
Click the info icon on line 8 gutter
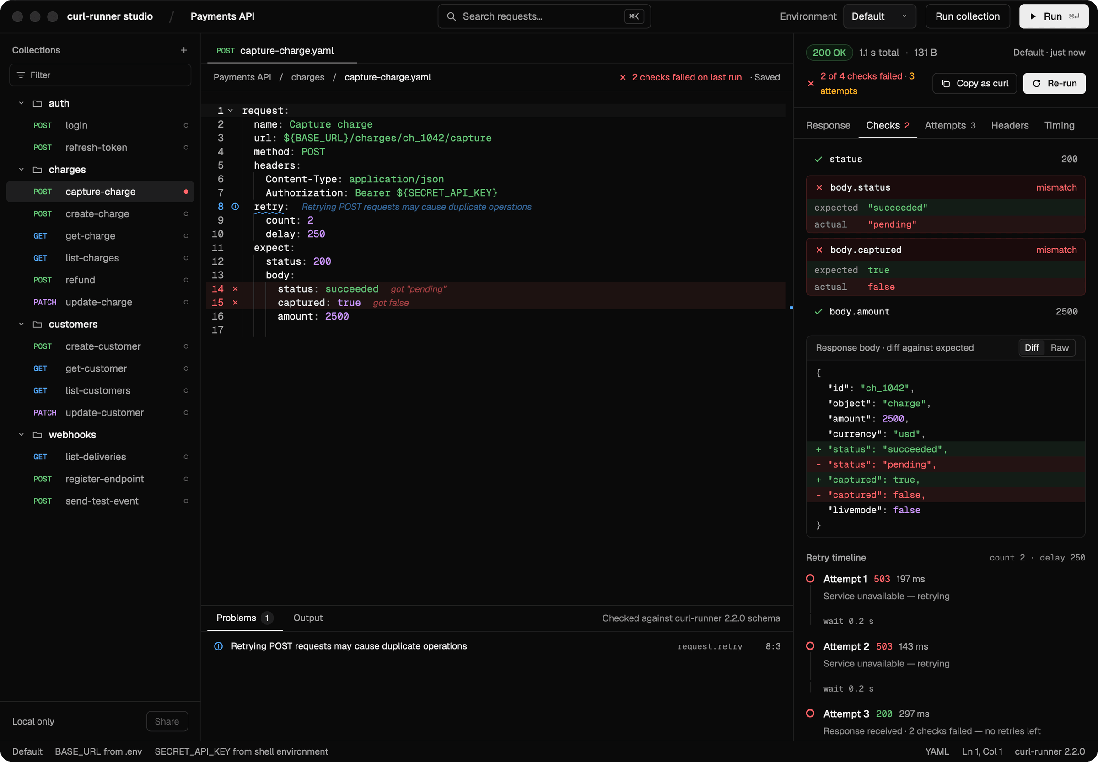pos(235,207)
